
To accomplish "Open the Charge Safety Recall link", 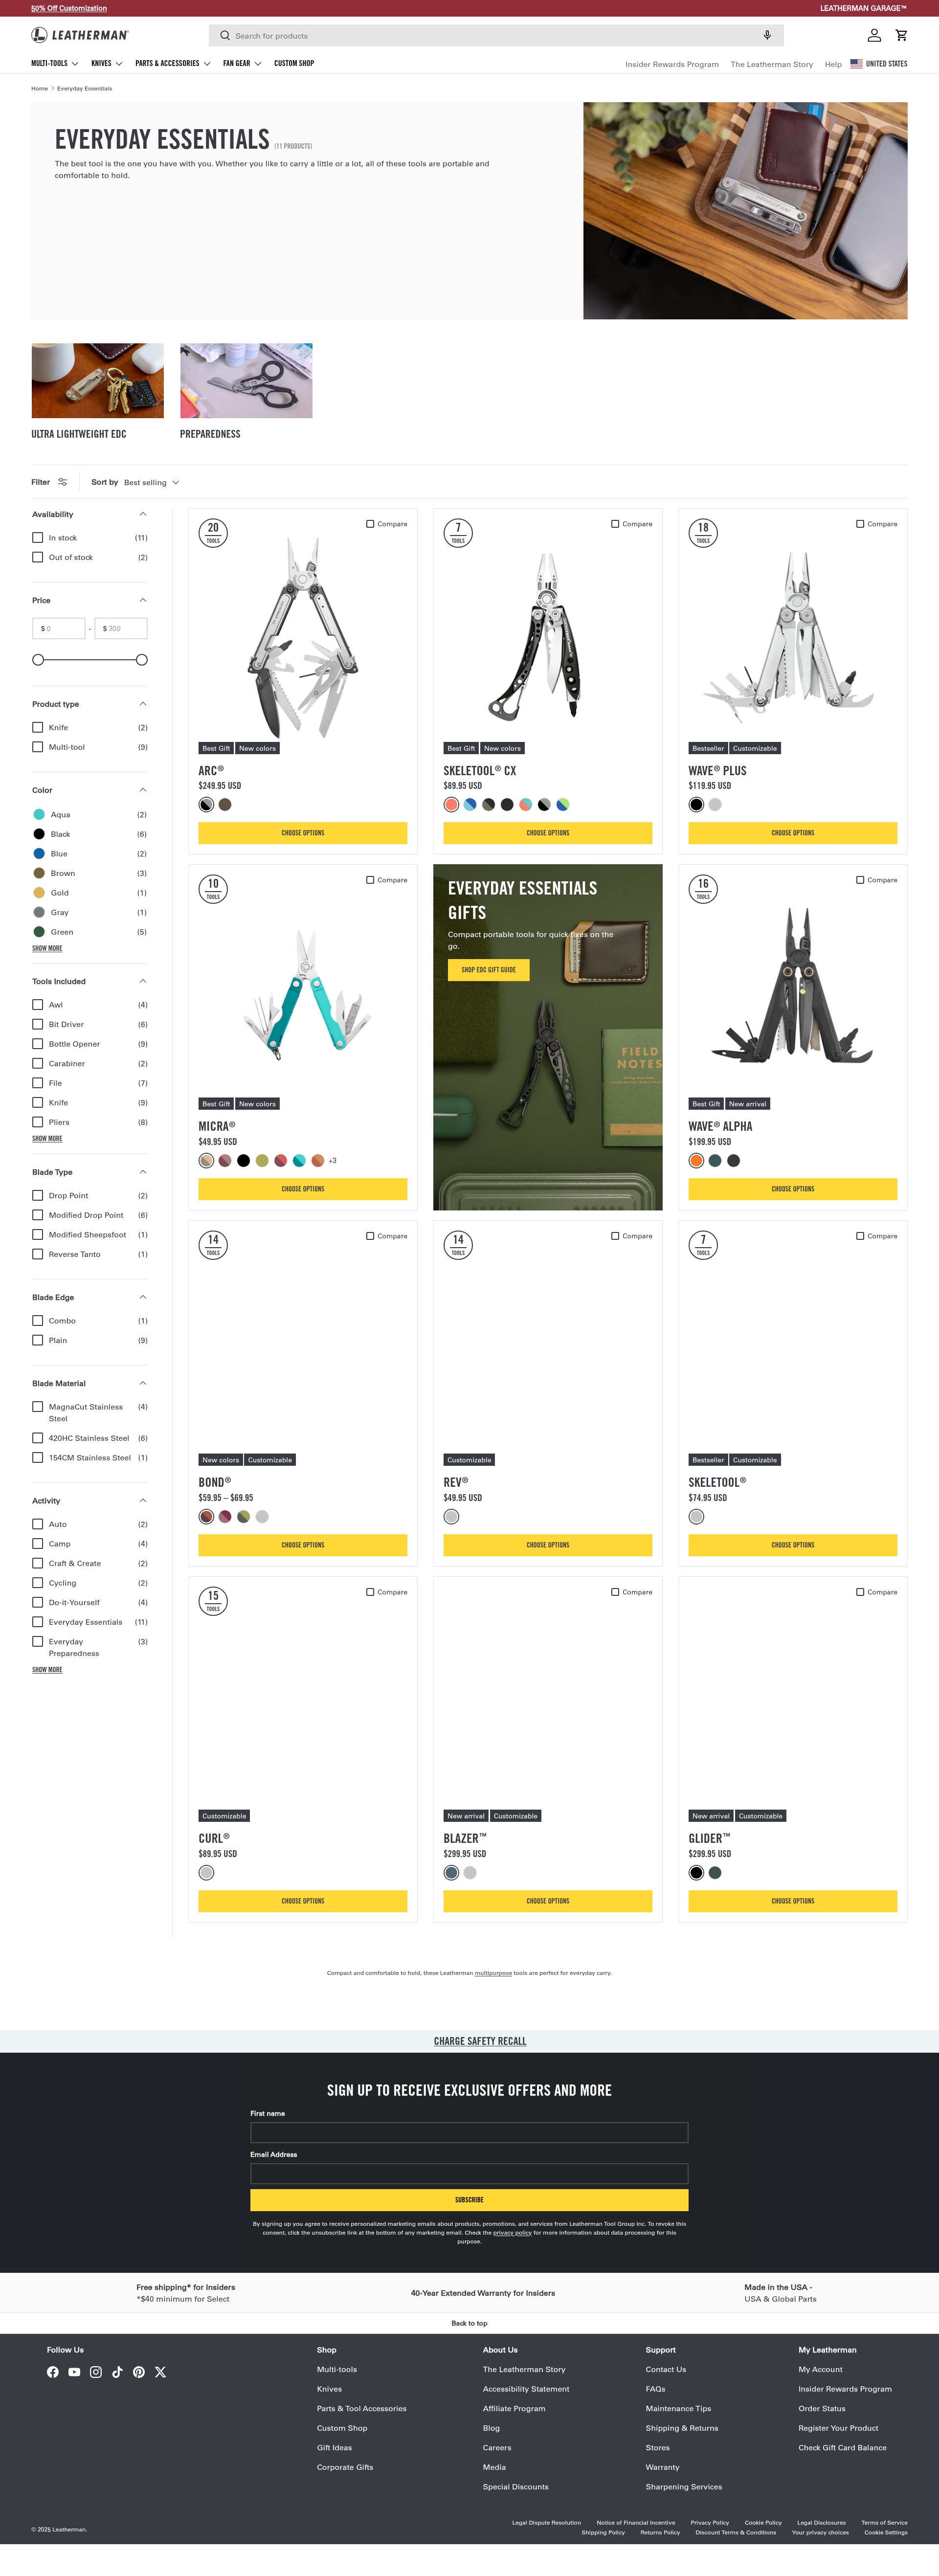I will pyautogui.click(x=480, y=2041).
